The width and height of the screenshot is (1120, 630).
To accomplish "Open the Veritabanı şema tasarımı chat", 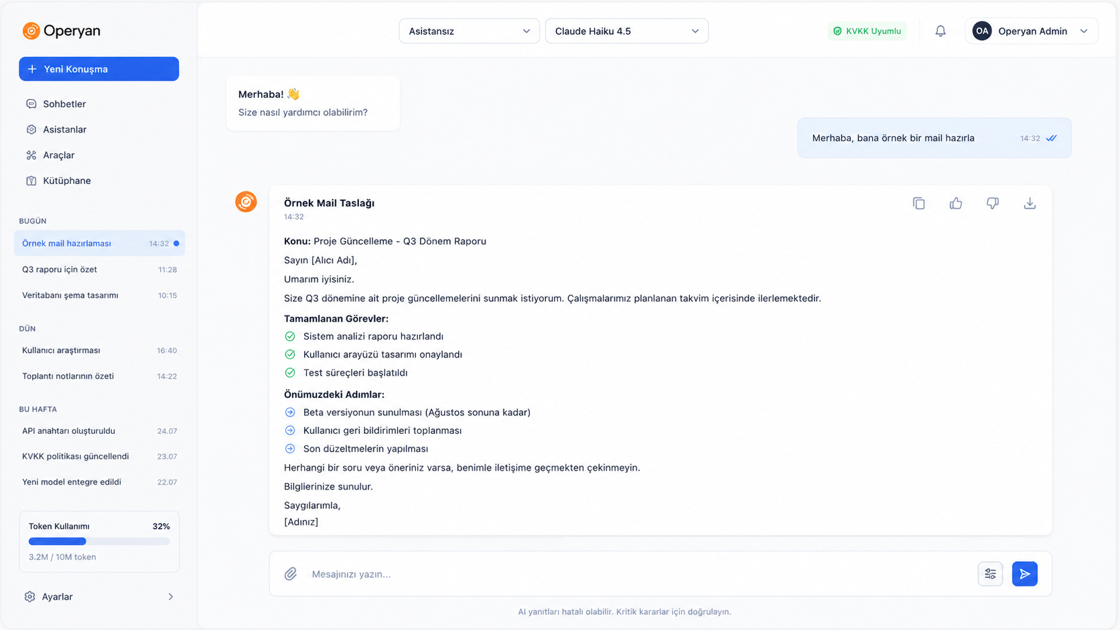I will 99,295.
